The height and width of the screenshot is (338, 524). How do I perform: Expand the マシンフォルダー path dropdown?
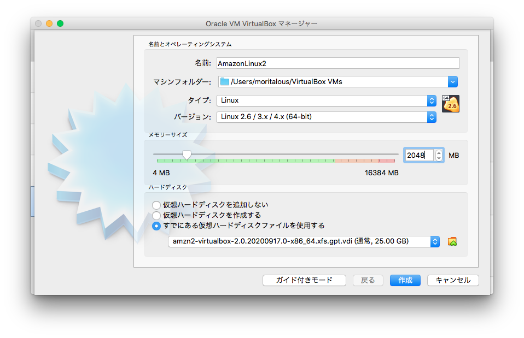(x=452, y=81)
